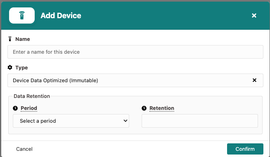The image size is (270, 157).
Task: Click the Name field label
Action: pyautogui.click(x=23, y=39)
